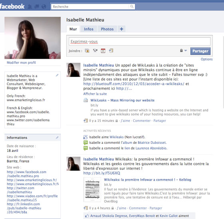Click the link icon beside 'Il y a 4 heures'
Viewport: 224px width, 219px height.
point(86,208)
